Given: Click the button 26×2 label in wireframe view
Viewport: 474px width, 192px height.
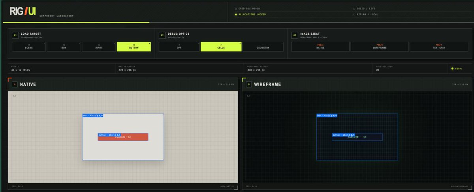Looking at the screenshot, I should click(344, 135).
